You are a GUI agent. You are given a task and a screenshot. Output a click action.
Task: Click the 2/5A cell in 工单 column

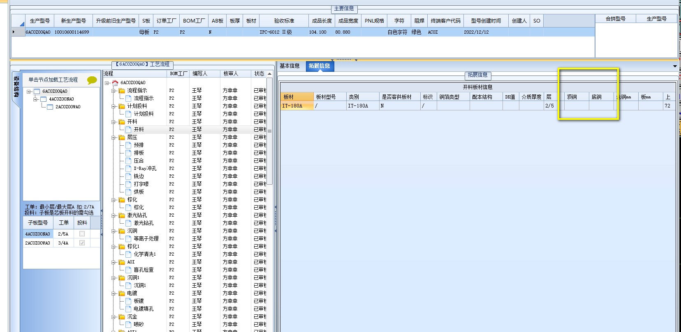click(63, 234)
